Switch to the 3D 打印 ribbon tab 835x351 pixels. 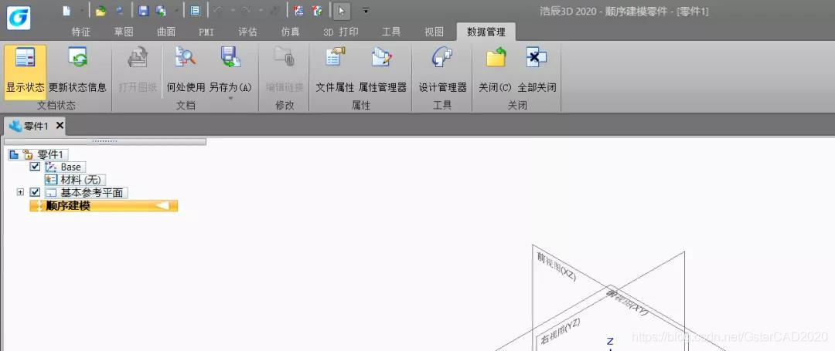tap(341, 32)
